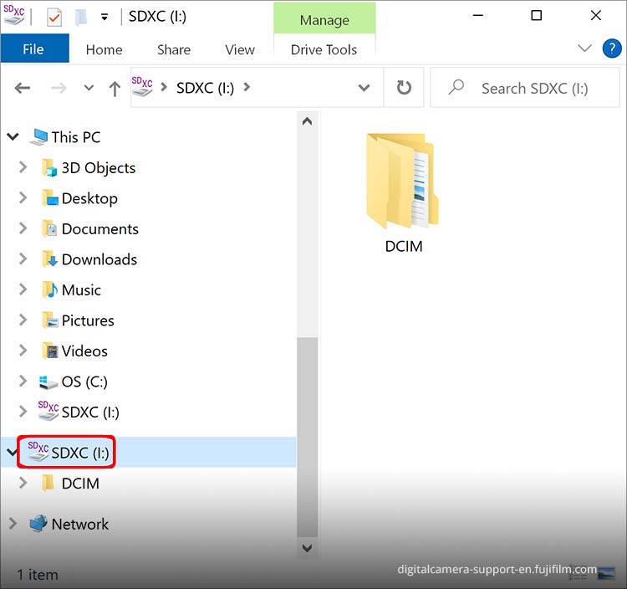Refresh the SDXC (I:) folder view
Image resolution: width=627 pixels, height=589 pixels.
click(404, 88)
